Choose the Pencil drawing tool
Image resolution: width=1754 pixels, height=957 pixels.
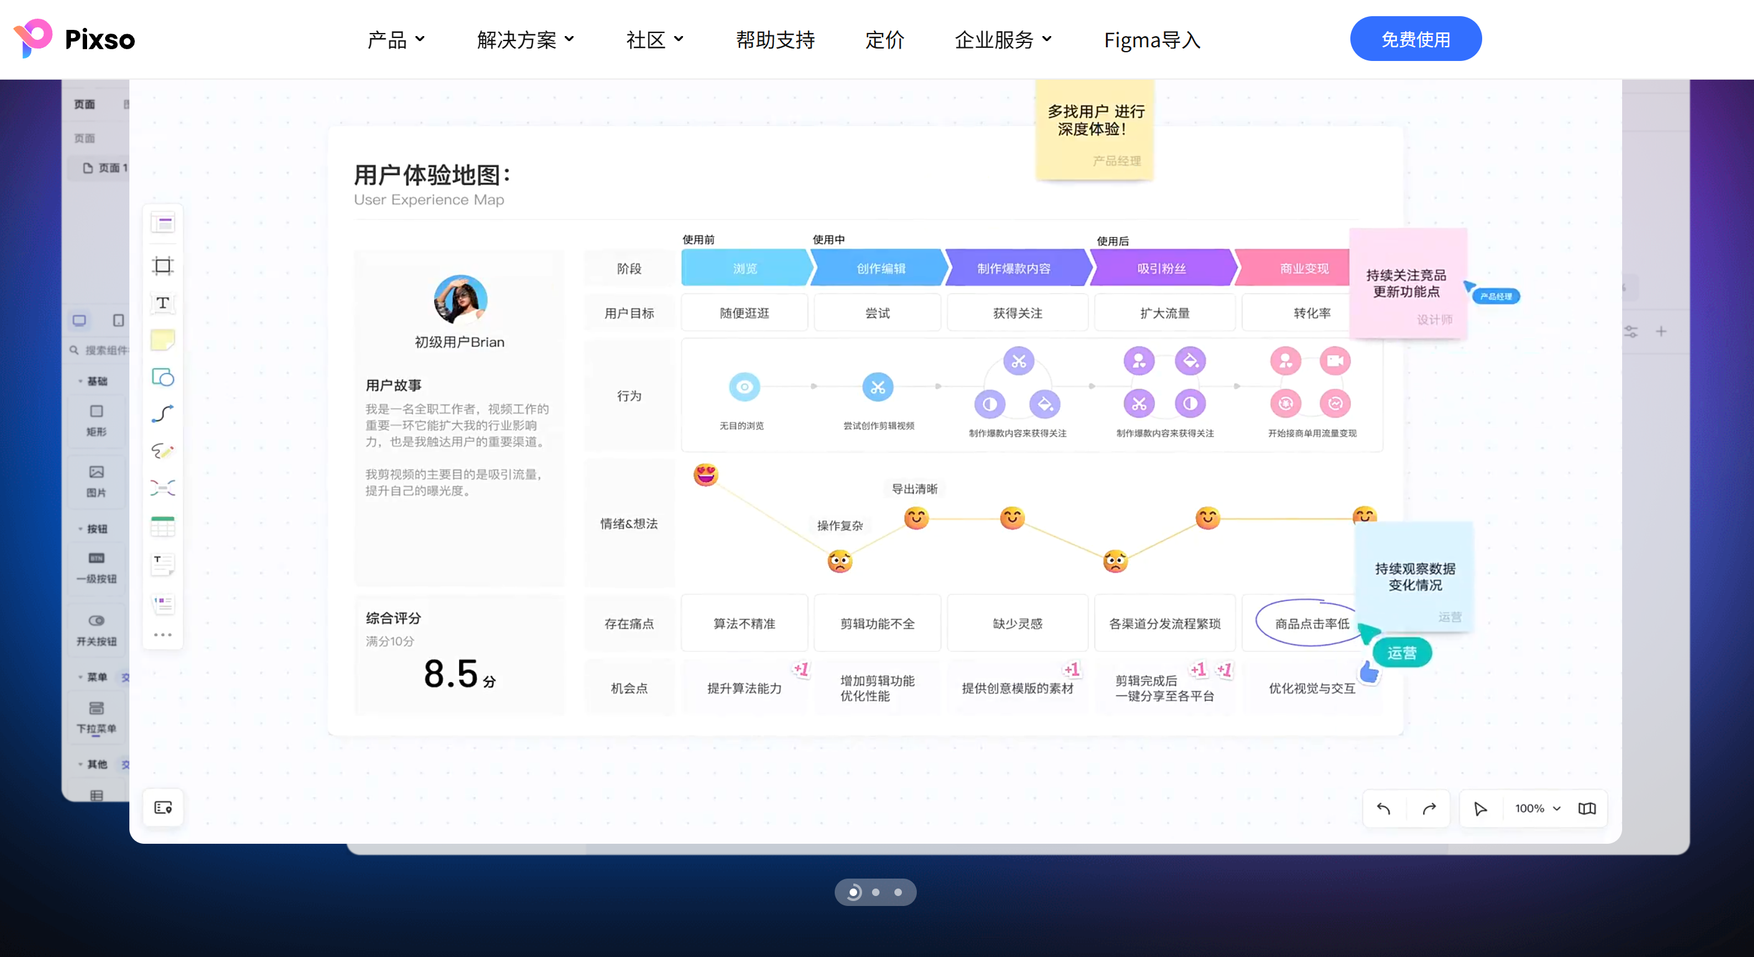point(163,451)
